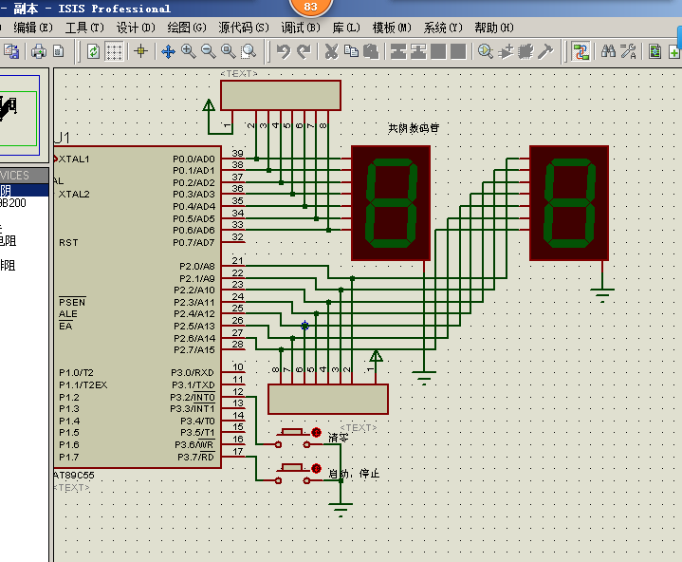
Task: Click the Set Area icon next to print
Action: (58, 51)
